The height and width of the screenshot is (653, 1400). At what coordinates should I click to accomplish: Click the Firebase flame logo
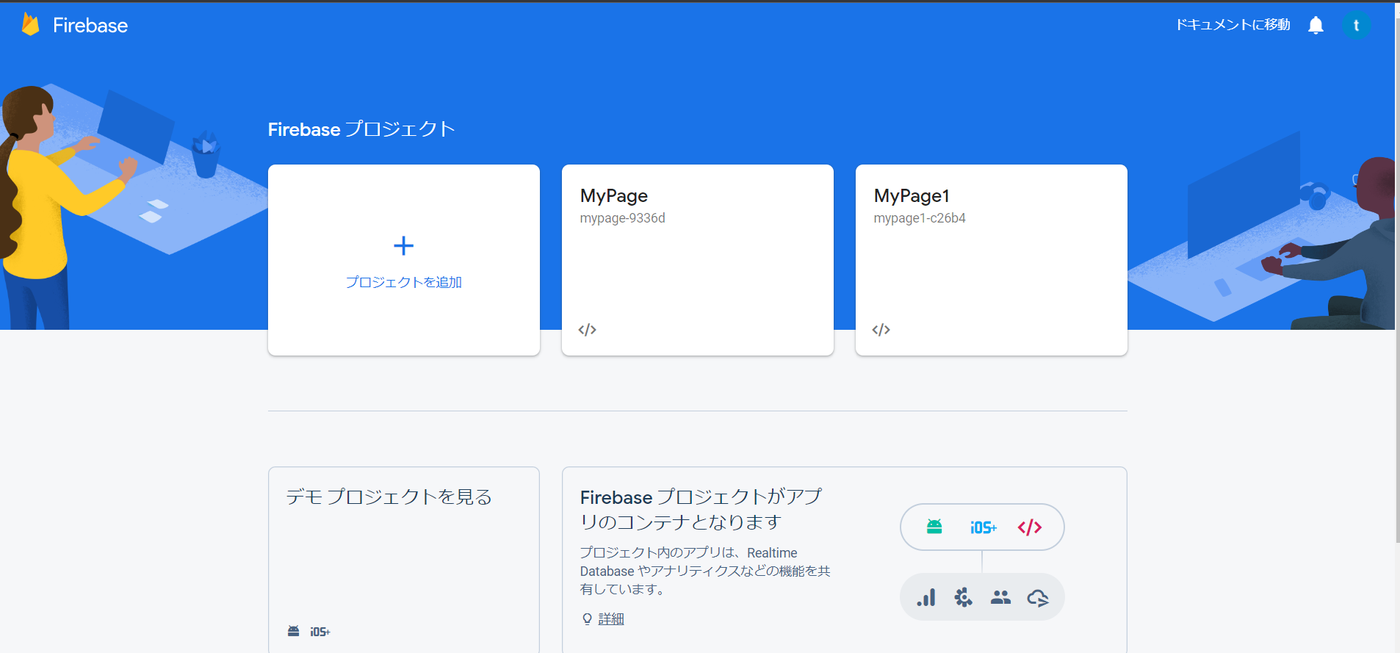tap(30, 24)
